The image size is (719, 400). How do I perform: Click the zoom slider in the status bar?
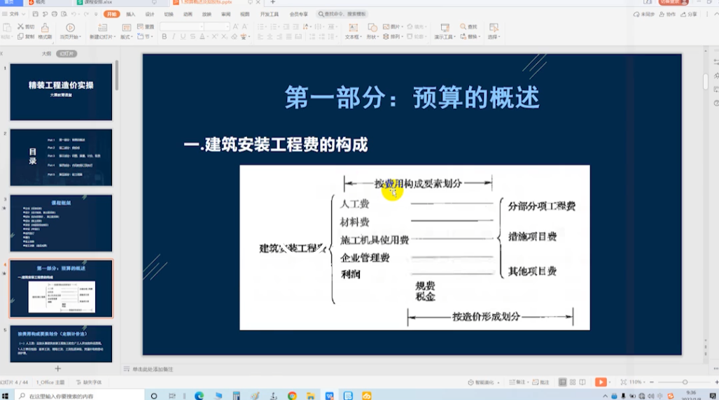685,383
